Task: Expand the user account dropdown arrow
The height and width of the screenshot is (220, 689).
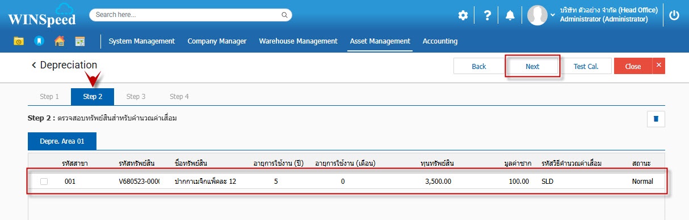Action: click(x=553, y=15)
